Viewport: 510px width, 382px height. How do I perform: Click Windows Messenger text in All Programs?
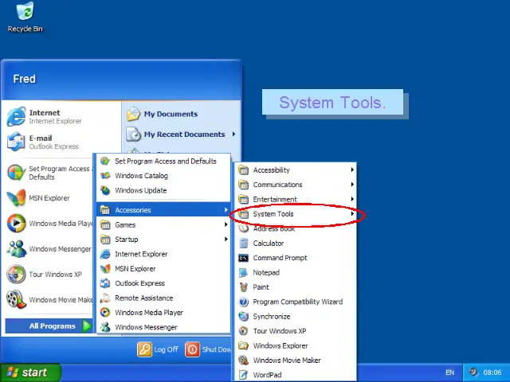pos(146,327)
